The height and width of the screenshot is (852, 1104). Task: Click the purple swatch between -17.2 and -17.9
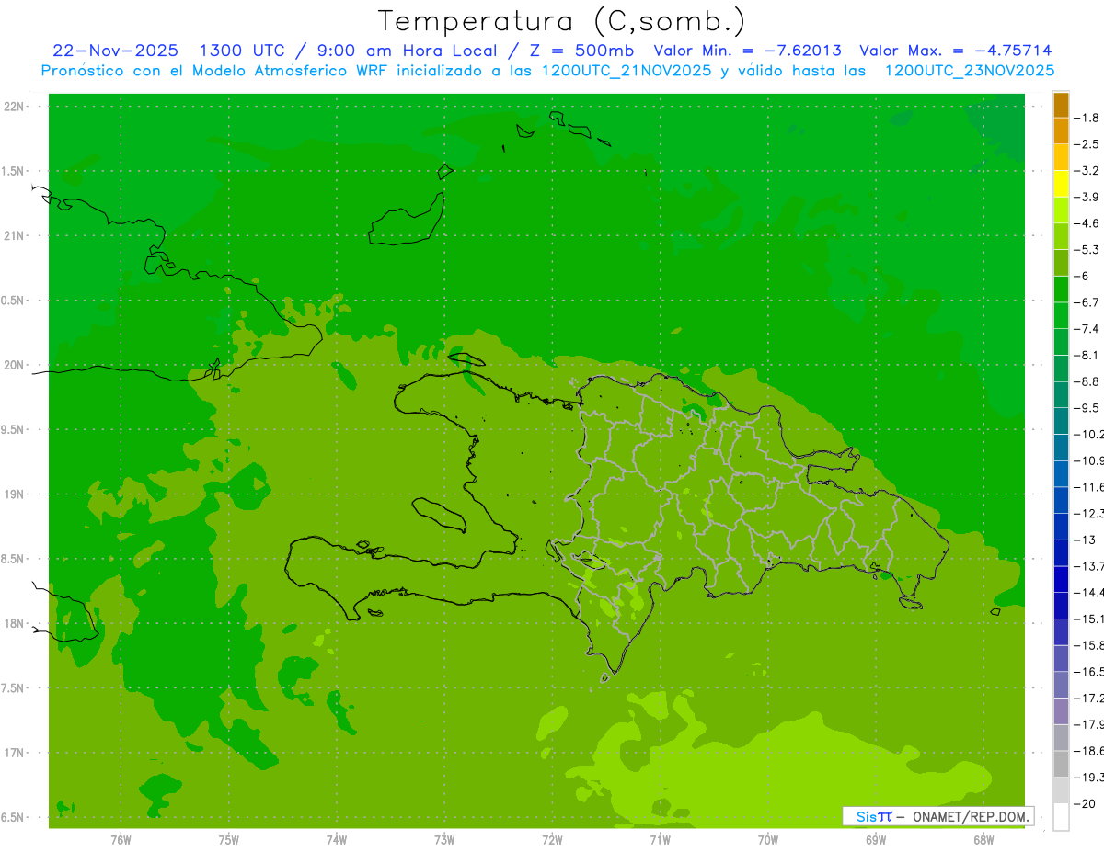[x=1061, y=710]
